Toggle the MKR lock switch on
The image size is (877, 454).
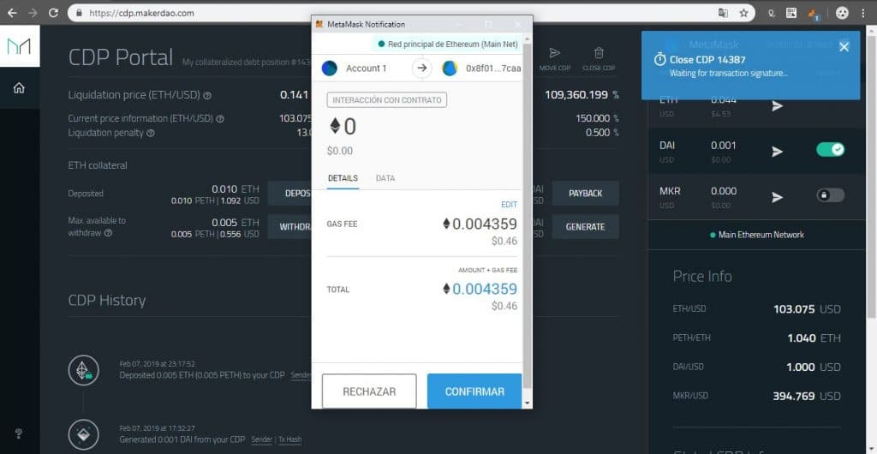coord(831,195)
